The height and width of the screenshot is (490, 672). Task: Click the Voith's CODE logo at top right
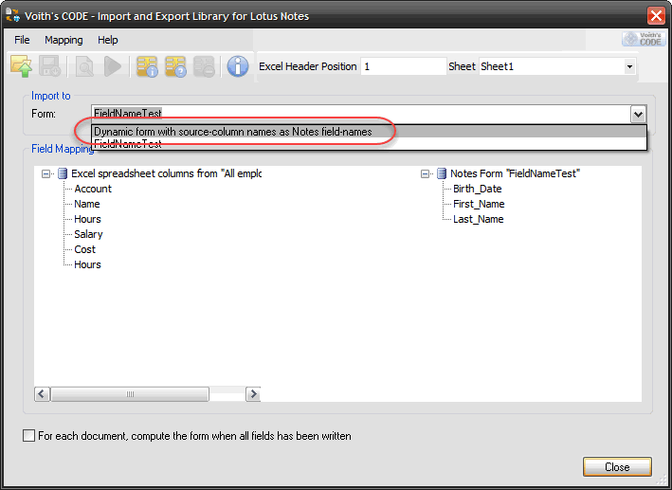[x=644, y=39]
